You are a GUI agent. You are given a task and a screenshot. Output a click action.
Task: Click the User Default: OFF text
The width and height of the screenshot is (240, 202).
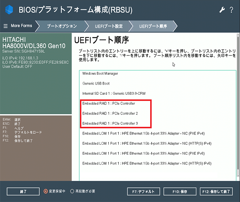(x=17, y=67)
